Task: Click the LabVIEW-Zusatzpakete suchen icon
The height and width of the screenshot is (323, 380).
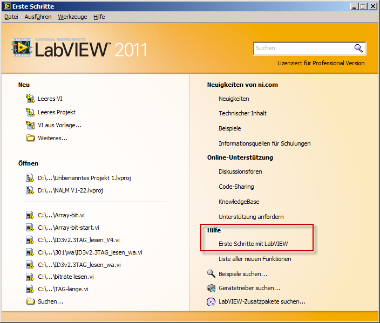Action: click(211, 301)
